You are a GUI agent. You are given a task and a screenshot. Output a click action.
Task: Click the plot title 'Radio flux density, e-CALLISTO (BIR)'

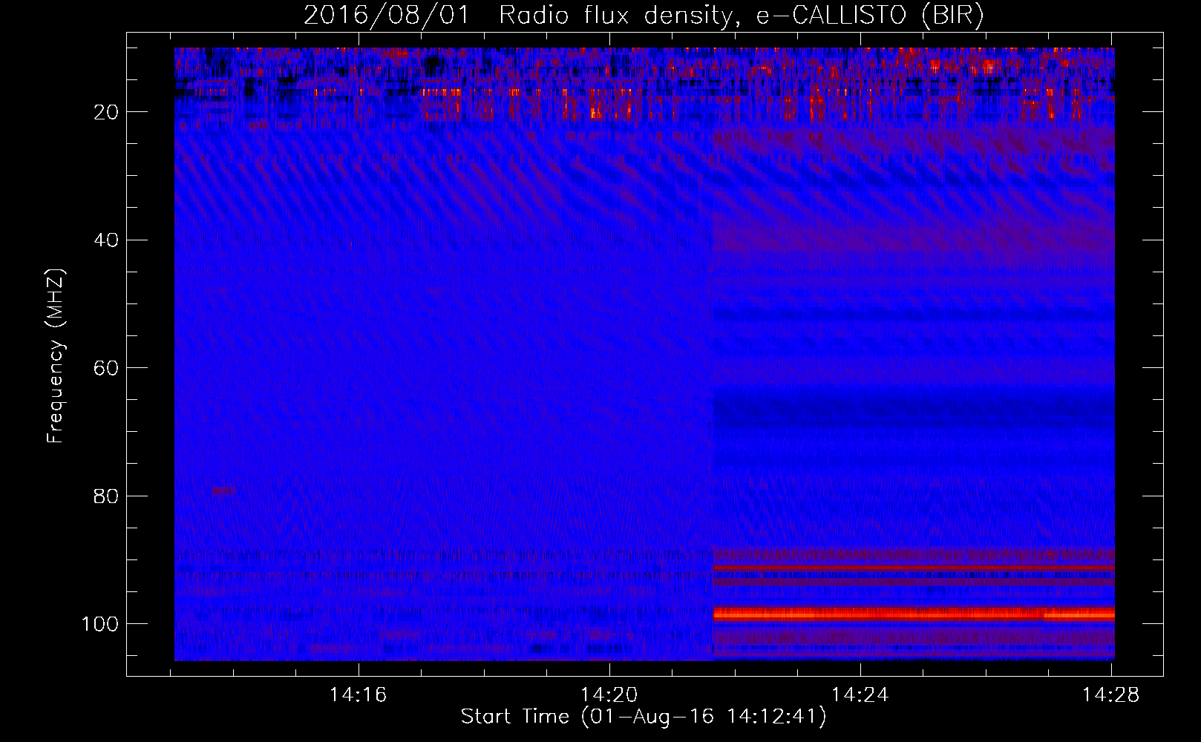point(741,15)
